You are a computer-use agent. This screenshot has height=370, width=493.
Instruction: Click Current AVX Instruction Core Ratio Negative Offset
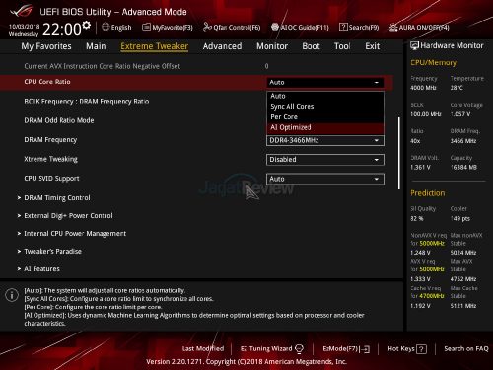pyautogui.click(x=103, y=66)
